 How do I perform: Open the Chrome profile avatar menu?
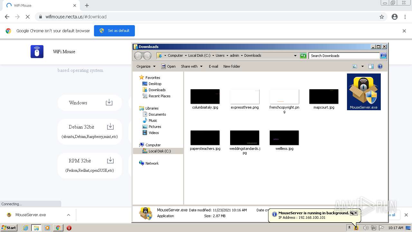pos(395,17)
